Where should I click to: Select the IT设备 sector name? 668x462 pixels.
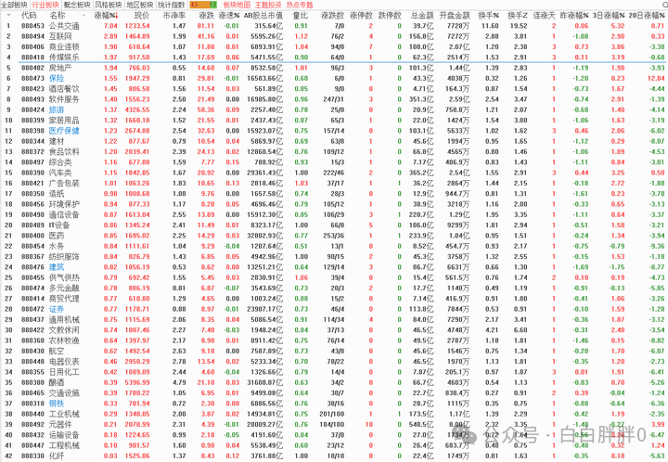[59, 225]
